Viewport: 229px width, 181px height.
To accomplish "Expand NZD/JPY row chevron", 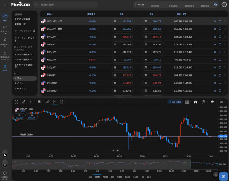I will pyautogui.click(x=225, y=60).
